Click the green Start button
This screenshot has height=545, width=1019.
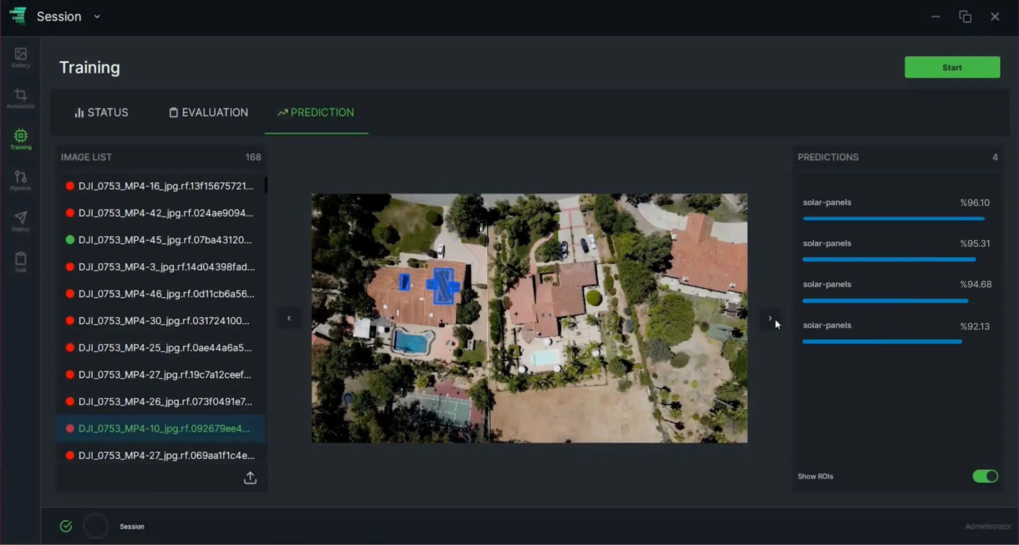pos(952,67)
